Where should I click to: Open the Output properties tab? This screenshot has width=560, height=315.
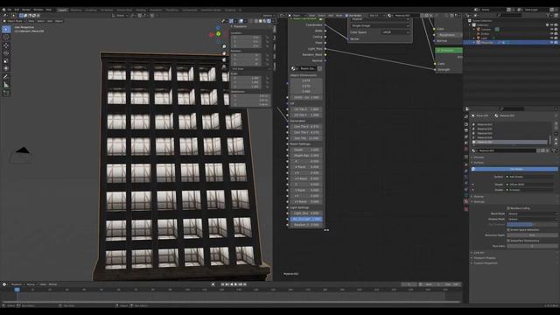coord(466,130)
